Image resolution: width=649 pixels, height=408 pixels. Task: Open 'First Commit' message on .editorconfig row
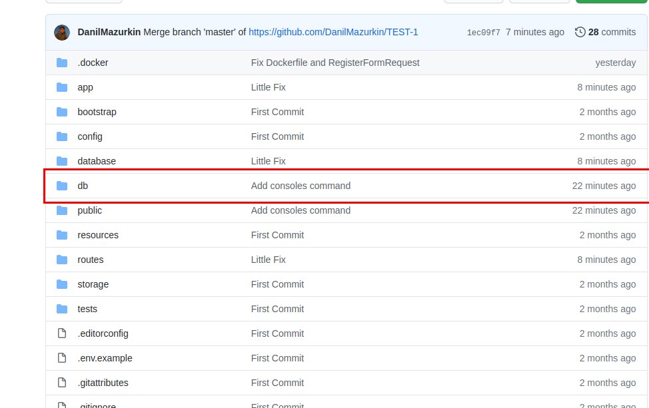(277, 333)
